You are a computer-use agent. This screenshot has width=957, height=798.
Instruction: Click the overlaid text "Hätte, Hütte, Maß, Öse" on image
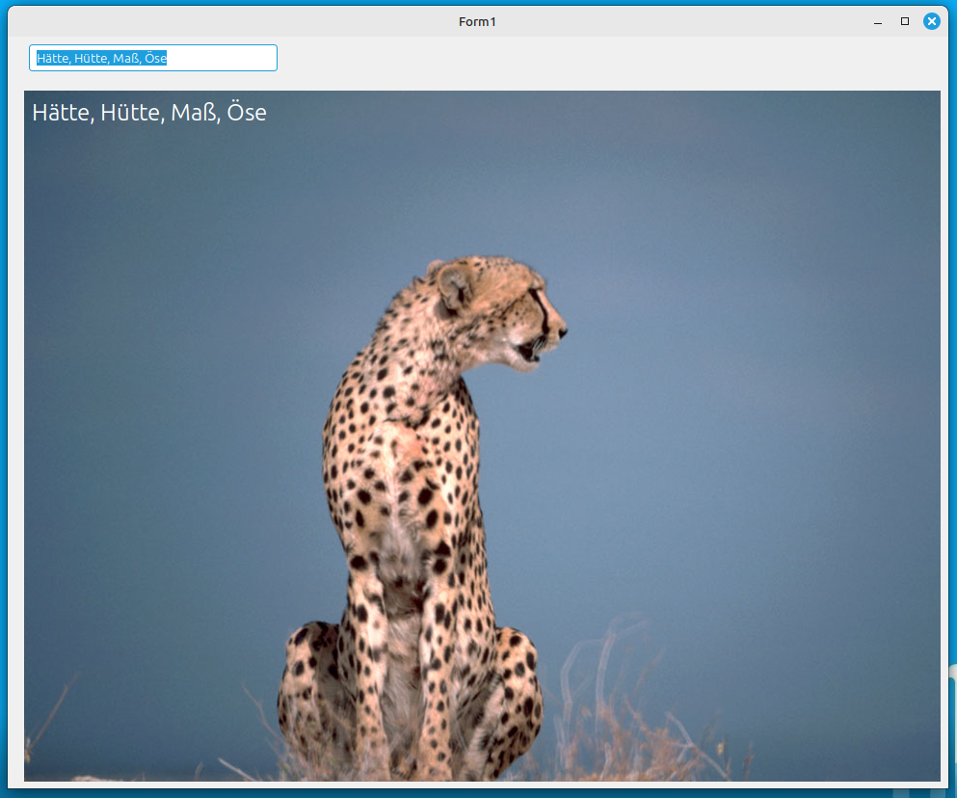(149, 113)
